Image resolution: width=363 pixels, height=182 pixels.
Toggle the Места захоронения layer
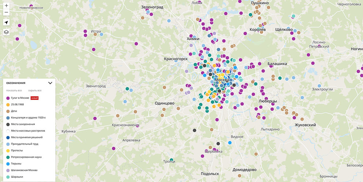click(21, 124)
